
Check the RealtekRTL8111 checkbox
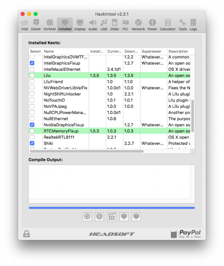pos(32,137)
